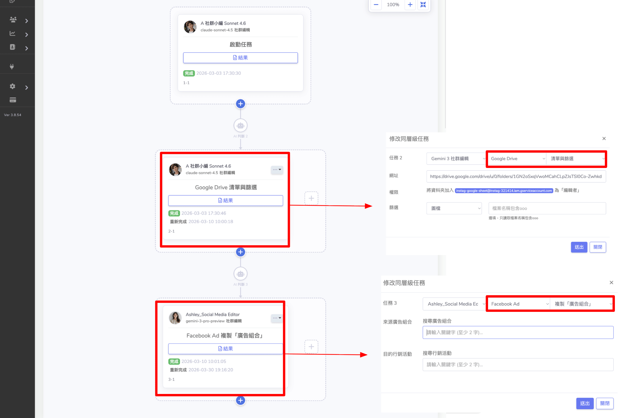Image resolution: width=619 pixels, height=418 pixels.
Task: Add step below the 啟動任務 card
Action: coord(240,104)
